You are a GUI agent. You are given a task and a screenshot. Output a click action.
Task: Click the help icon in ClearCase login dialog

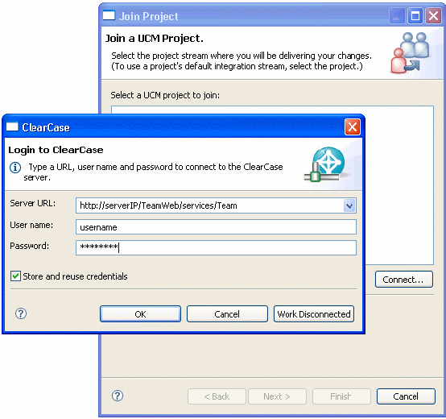(21, 313)
